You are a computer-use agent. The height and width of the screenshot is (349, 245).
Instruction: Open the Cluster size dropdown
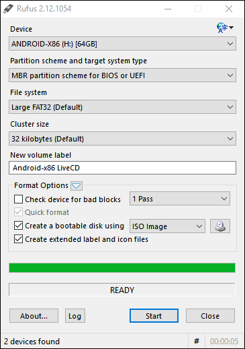point(122,139)
